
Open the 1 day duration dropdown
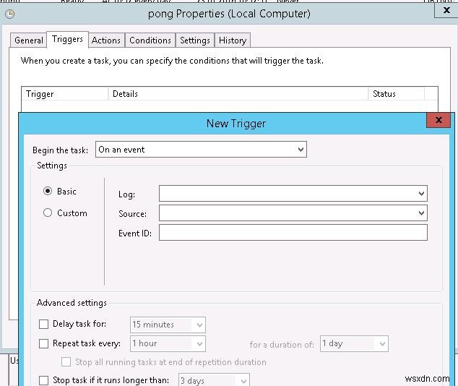pyautogui.click(x=354, y=343)
